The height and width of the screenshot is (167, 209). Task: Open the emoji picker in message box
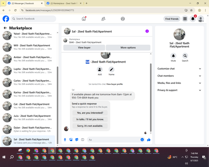tap(142, 139)
